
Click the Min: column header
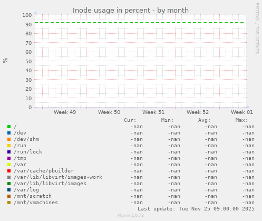167,120
